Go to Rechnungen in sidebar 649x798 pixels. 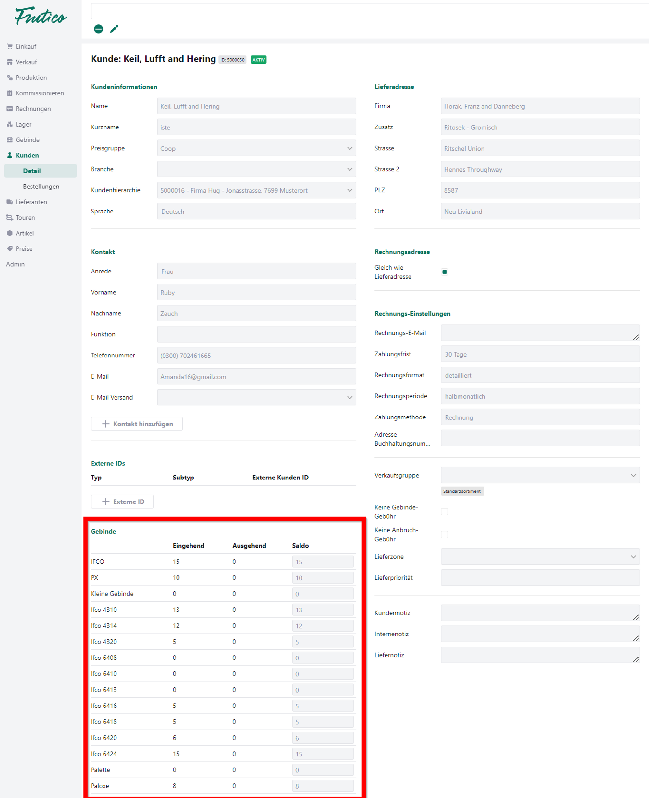(x=33, y=108)
